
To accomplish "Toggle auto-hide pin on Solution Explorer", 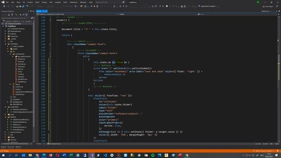I will tap(31, 11).
